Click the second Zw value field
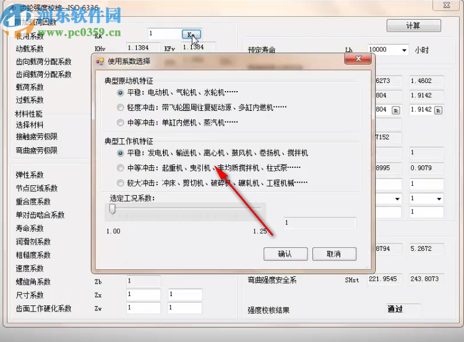 click(x=185, y=308)
